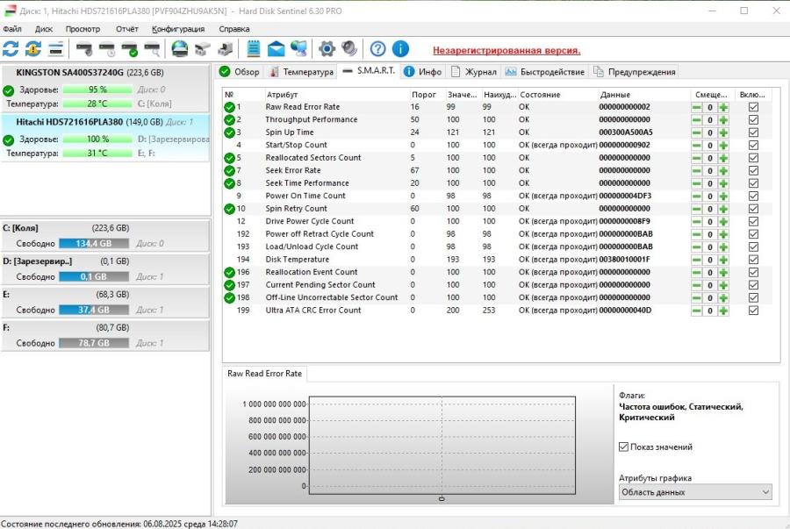Click the globe disk icon in toolbar

coord(179,48)
